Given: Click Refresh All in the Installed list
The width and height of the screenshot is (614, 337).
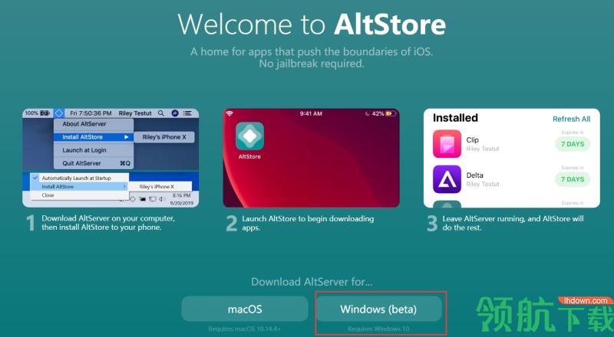Looking at the screenshot, I should coord(571,119).
